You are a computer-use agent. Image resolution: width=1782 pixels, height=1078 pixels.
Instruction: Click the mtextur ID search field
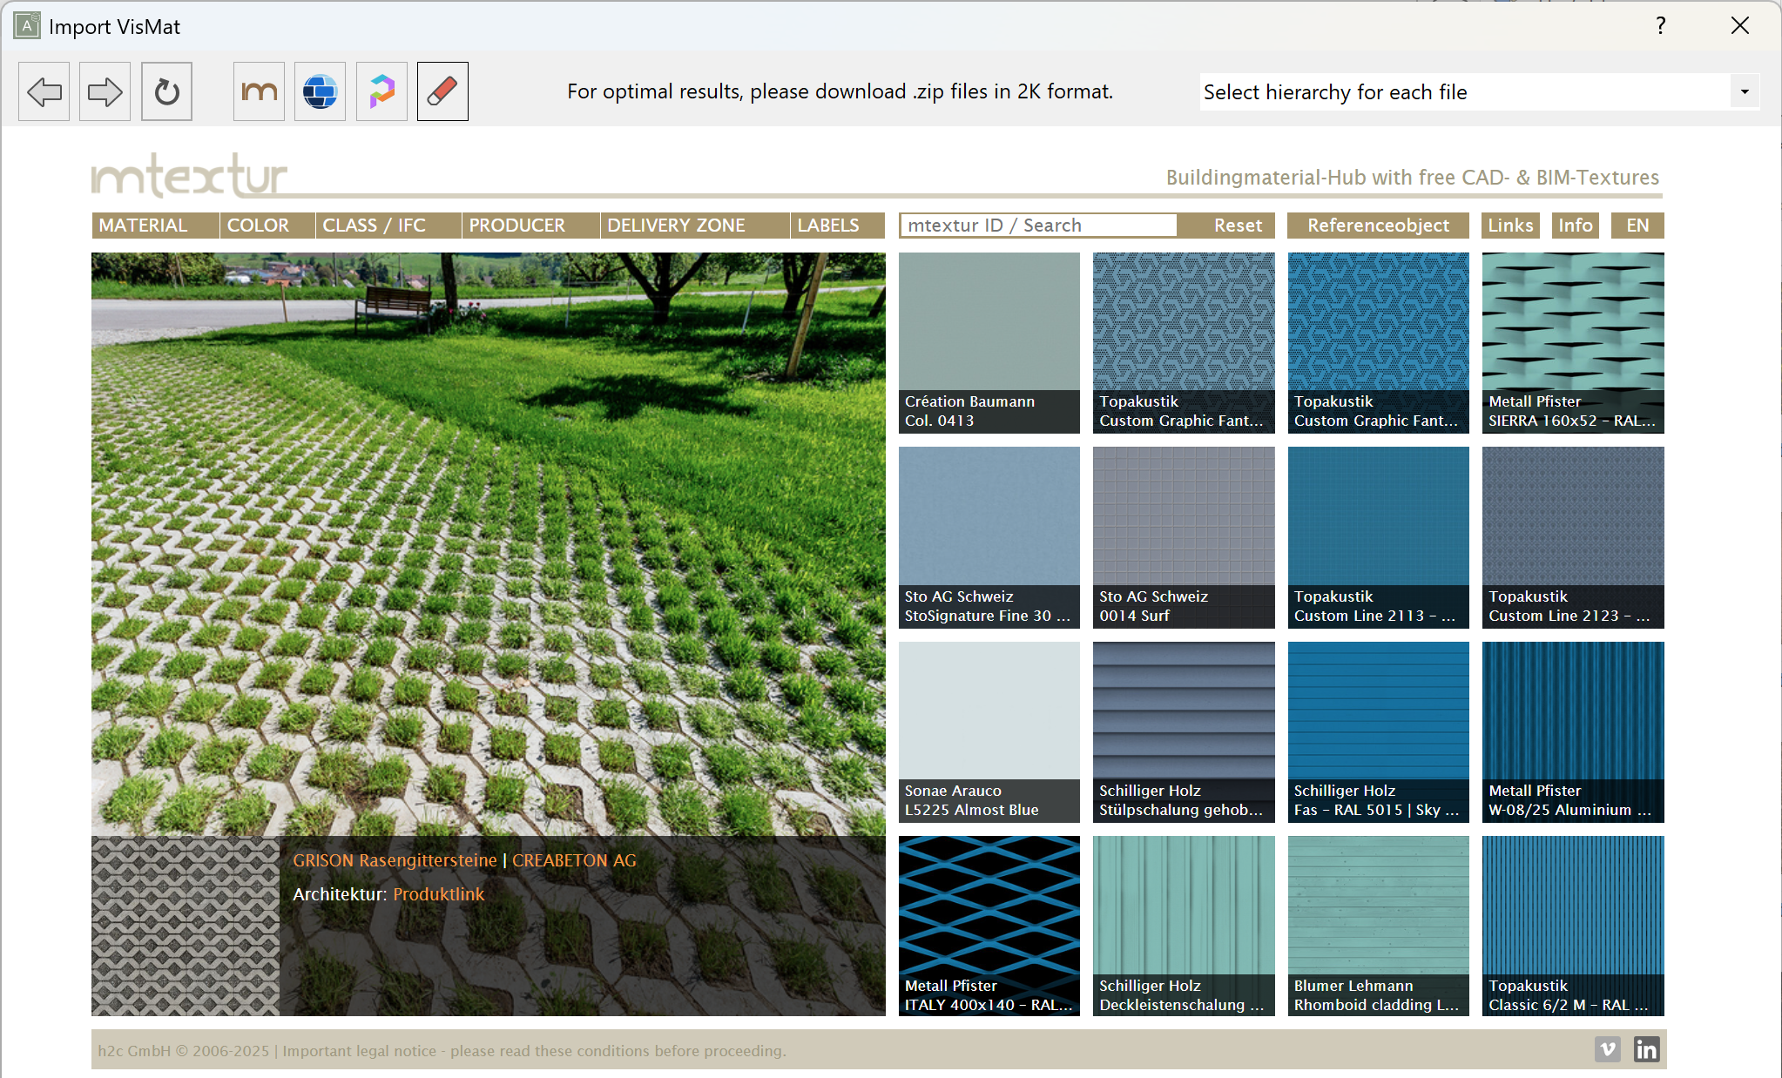(x=1038, y=226)
